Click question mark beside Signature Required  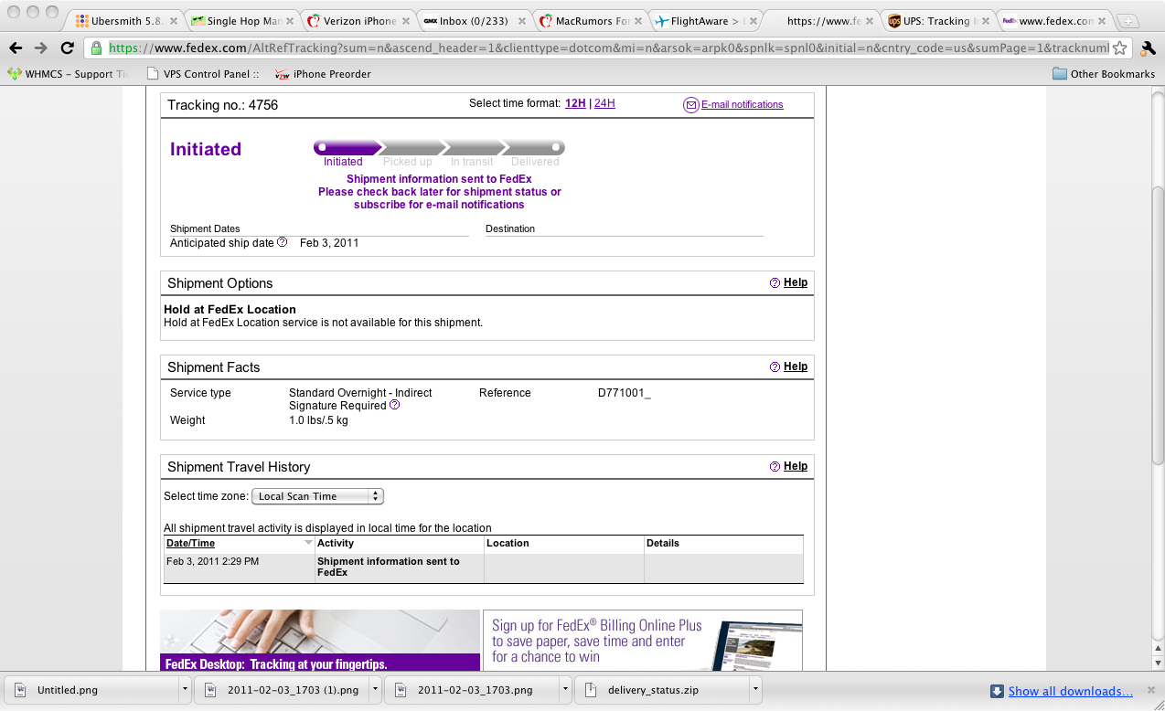[x=395, y=405]
